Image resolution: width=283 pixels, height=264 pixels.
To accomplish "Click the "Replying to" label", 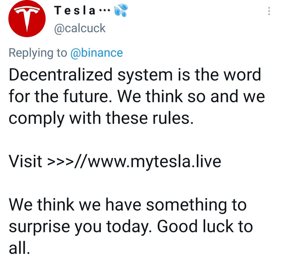I will click(x=38, y=53).
